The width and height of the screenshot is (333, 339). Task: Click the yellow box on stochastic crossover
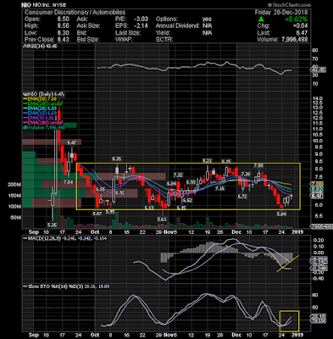[289, 321]
